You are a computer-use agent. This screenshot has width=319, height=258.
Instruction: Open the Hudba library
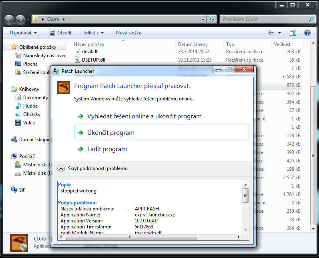pyautogui.click(x=30, y=106)
